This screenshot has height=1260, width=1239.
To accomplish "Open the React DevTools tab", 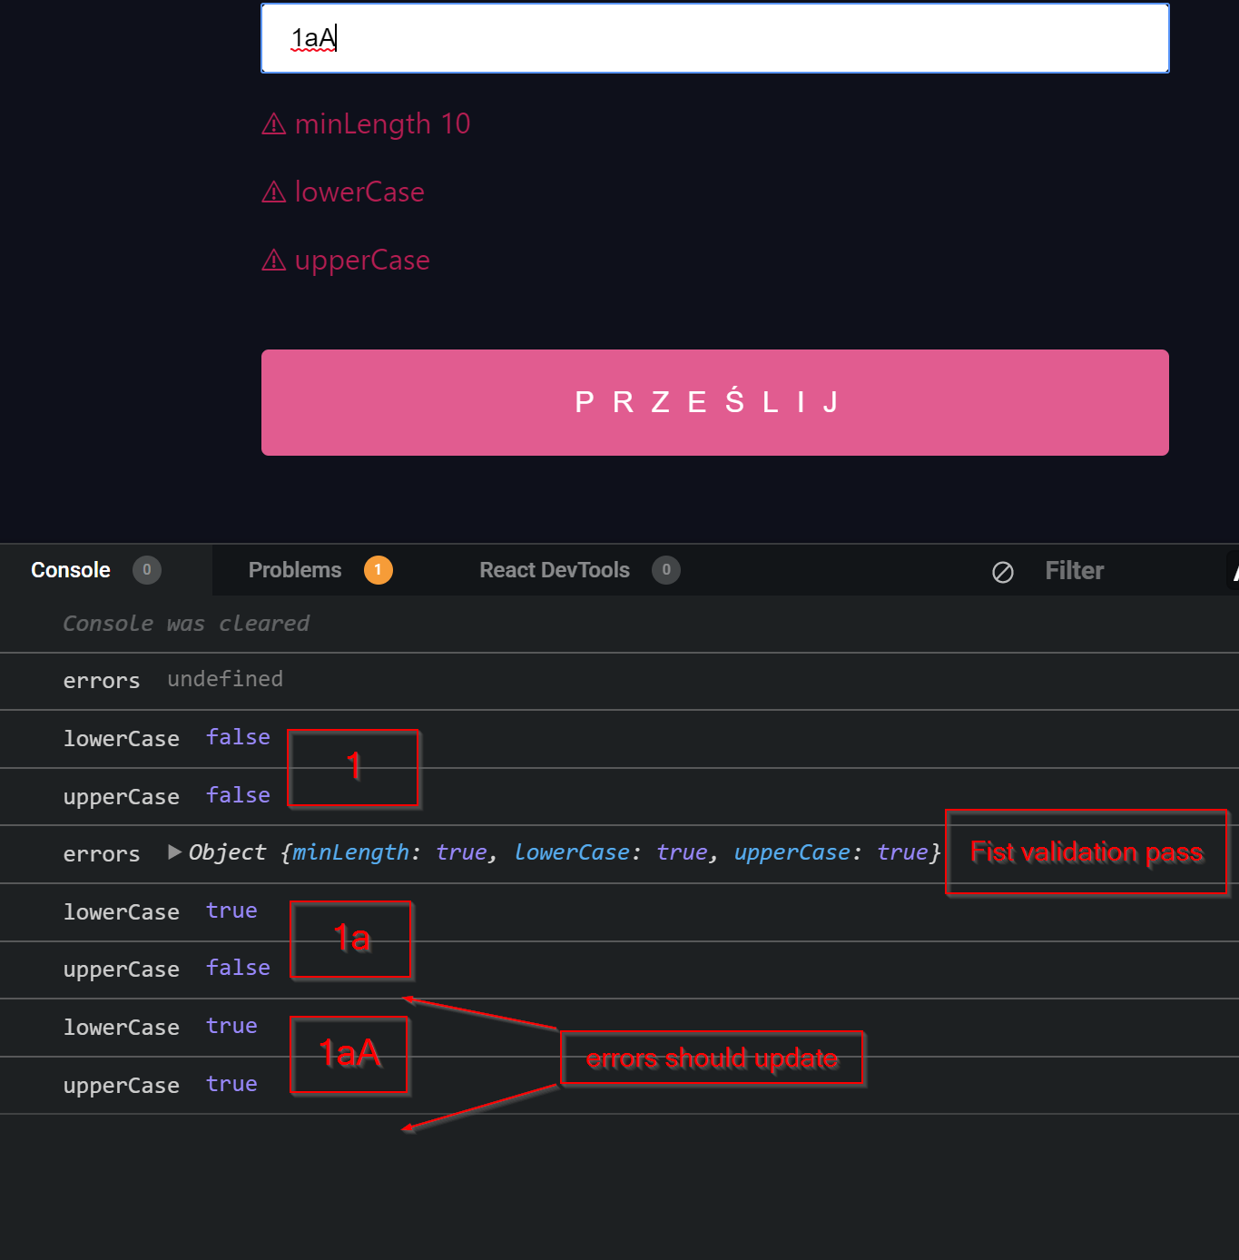I will point(554,570).
